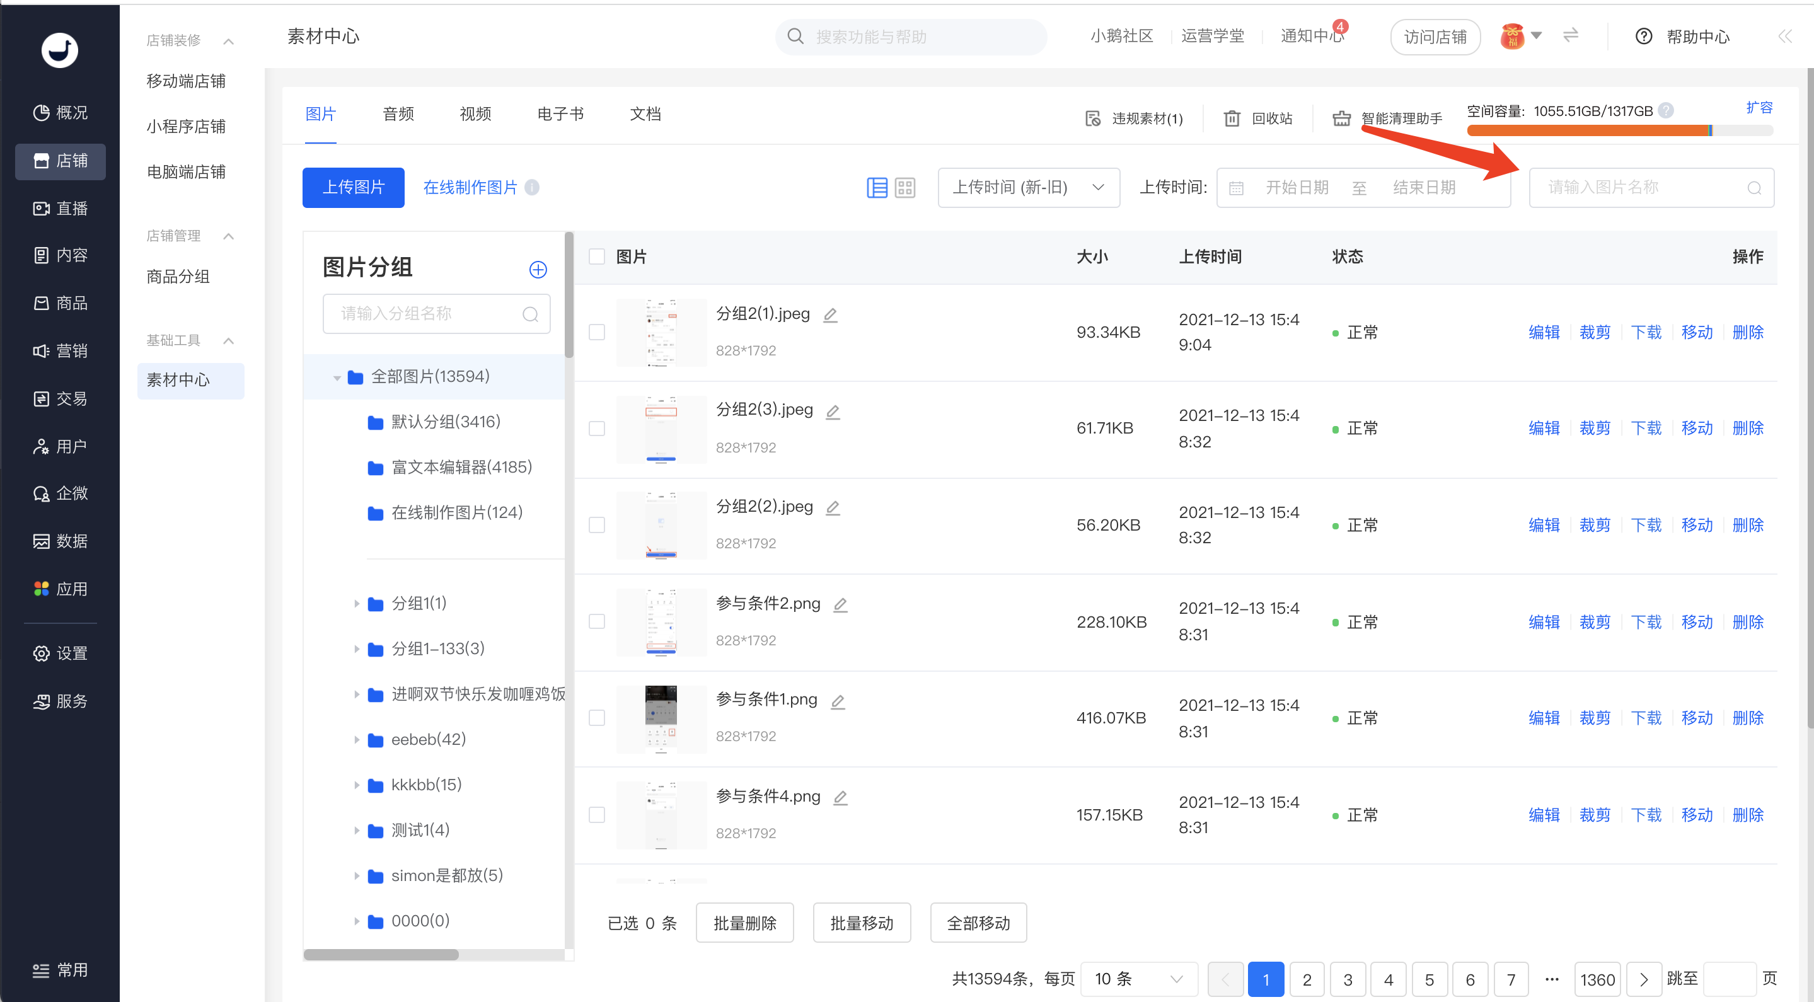Click the account switch arrows icon
The image size is (1814, 1002).
tap(1570, 35)
